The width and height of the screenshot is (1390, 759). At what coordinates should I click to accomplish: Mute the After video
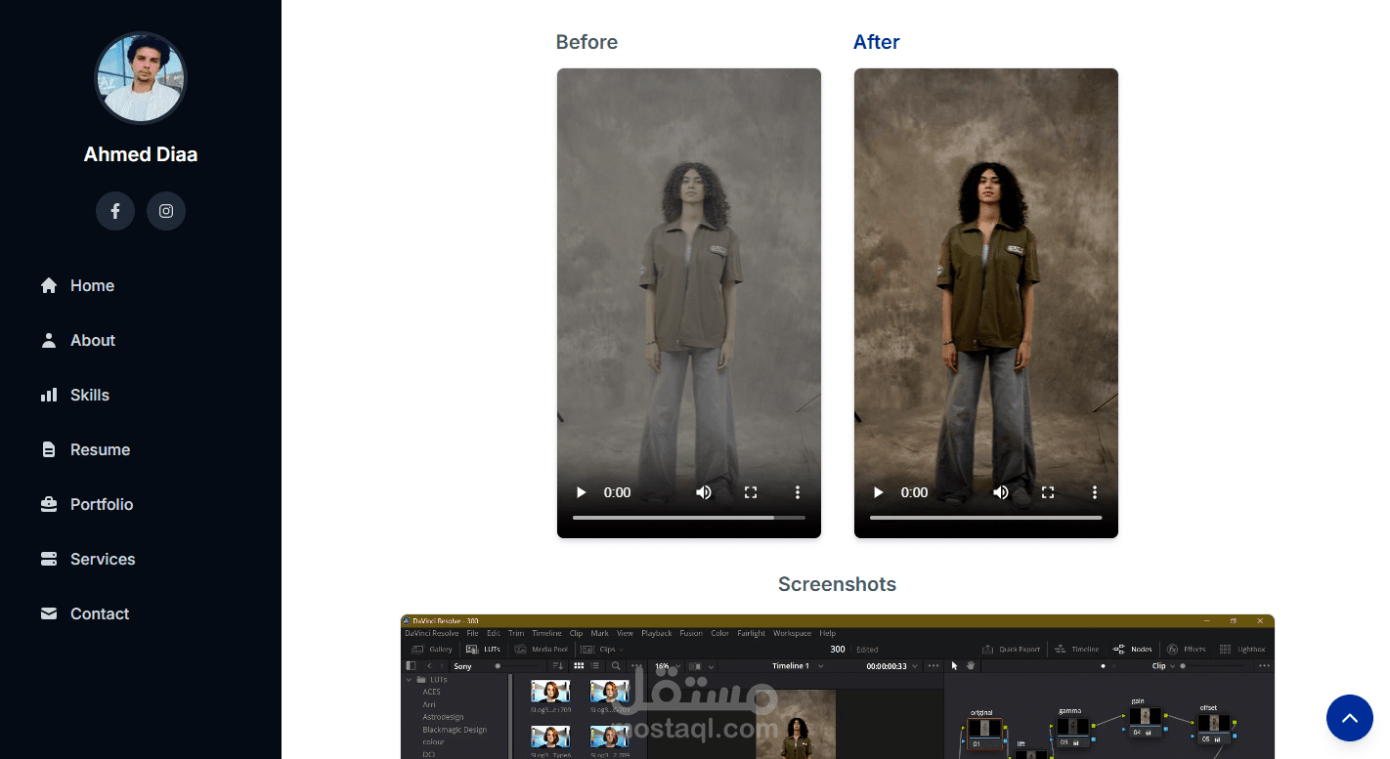tap(1001, 492)
